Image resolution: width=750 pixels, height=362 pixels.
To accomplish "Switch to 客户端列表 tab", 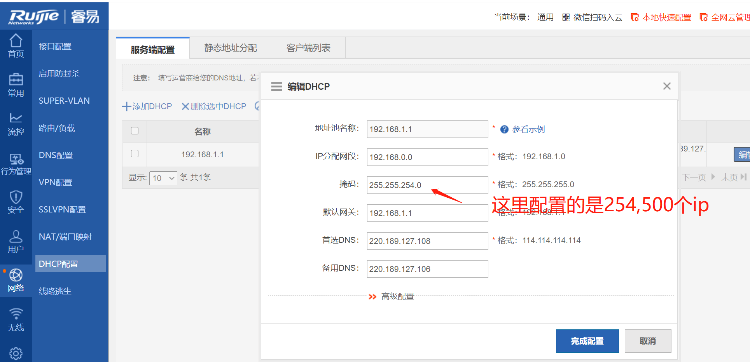I will pos(308,48).
